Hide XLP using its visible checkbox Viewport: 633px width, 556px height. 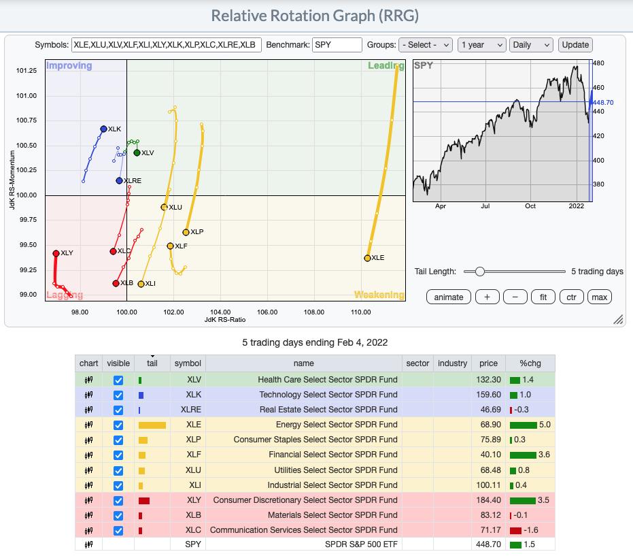tap(118, 440)
